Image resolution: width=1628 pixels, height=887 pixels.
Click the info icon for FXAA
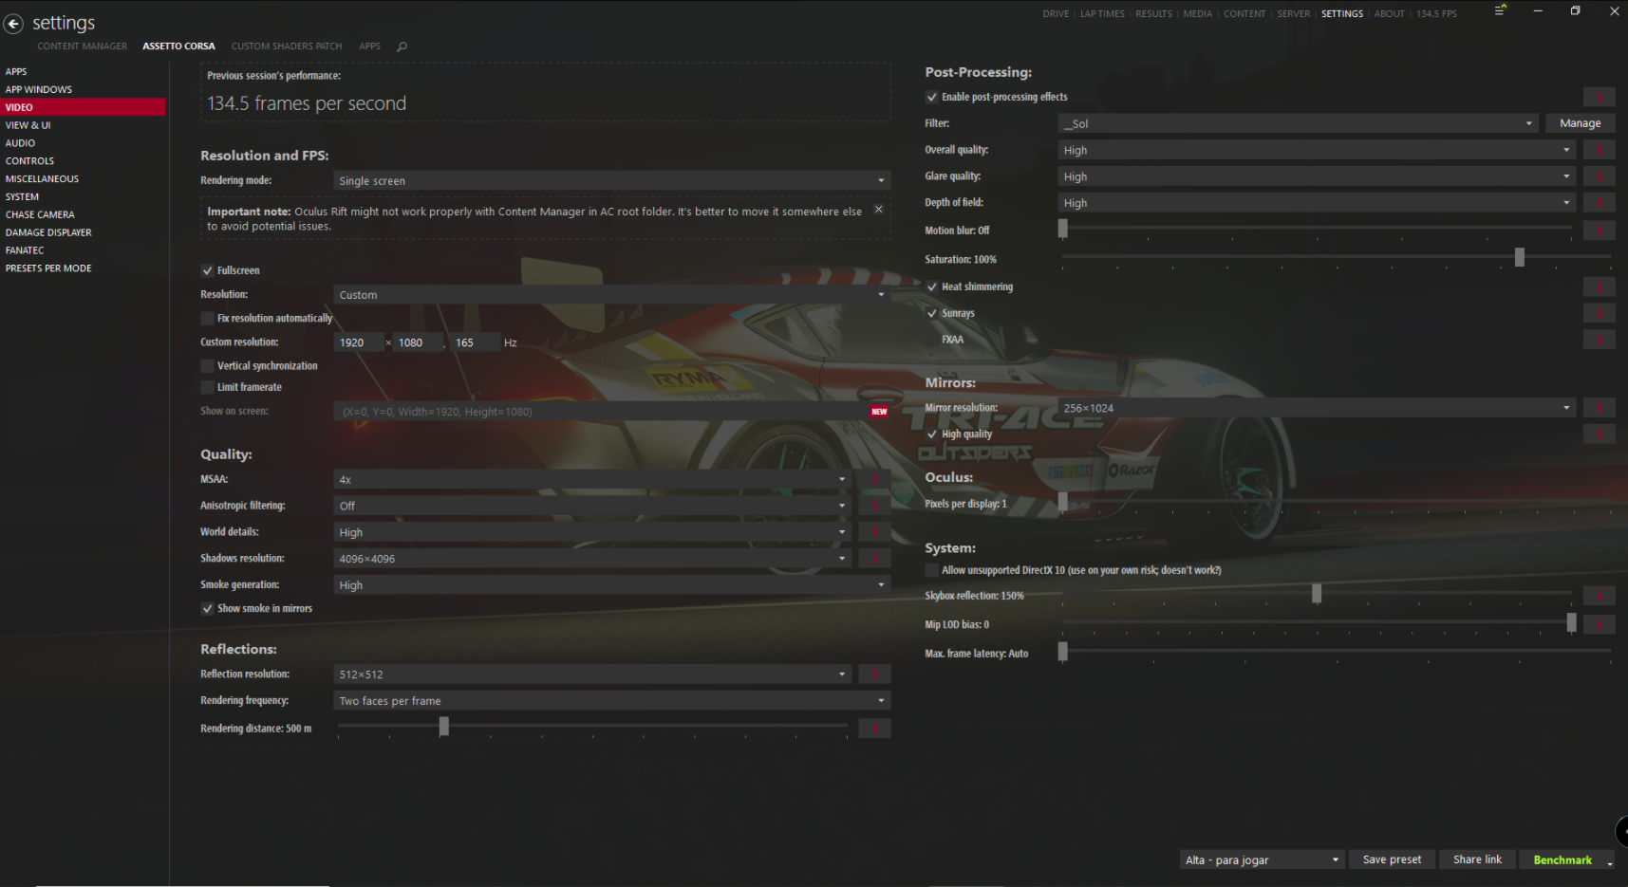(x=1599, y=340)
